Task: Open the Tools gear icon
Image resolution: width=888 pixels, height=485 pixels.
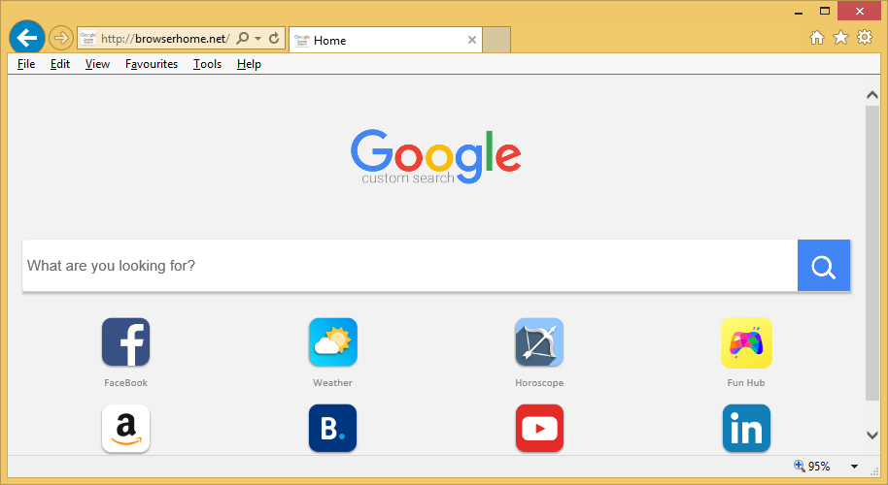Action: point(865,37)
